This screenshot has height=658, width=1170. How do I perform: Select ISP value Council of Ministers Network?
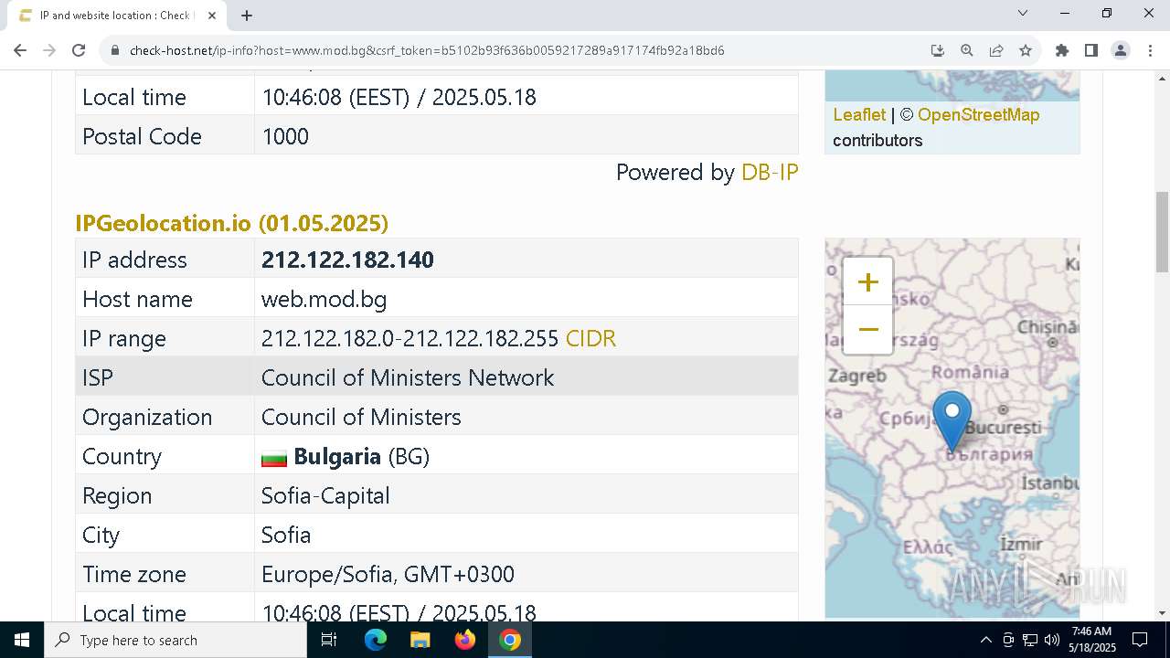(408, 377)
